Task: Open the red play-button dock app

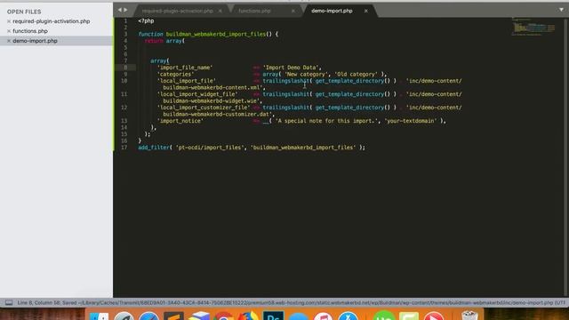Action: pos(434,316)
